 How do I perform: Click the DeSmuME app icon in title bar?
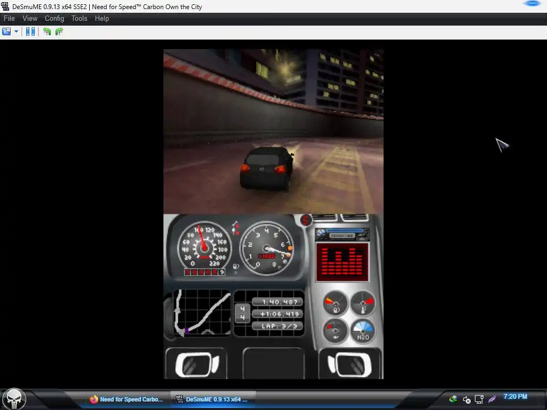pos(5,6)
